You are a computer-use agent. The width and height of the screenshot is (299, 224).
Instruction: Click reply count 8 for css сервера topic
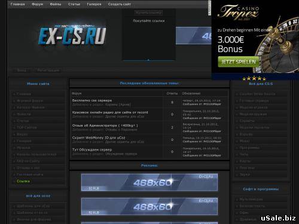tap(172, 102)
